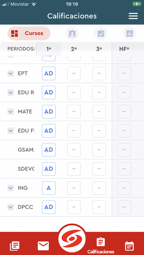Expand the EPT course row
The height and width of the screenshot is (255, 144).
click(11, 74)
